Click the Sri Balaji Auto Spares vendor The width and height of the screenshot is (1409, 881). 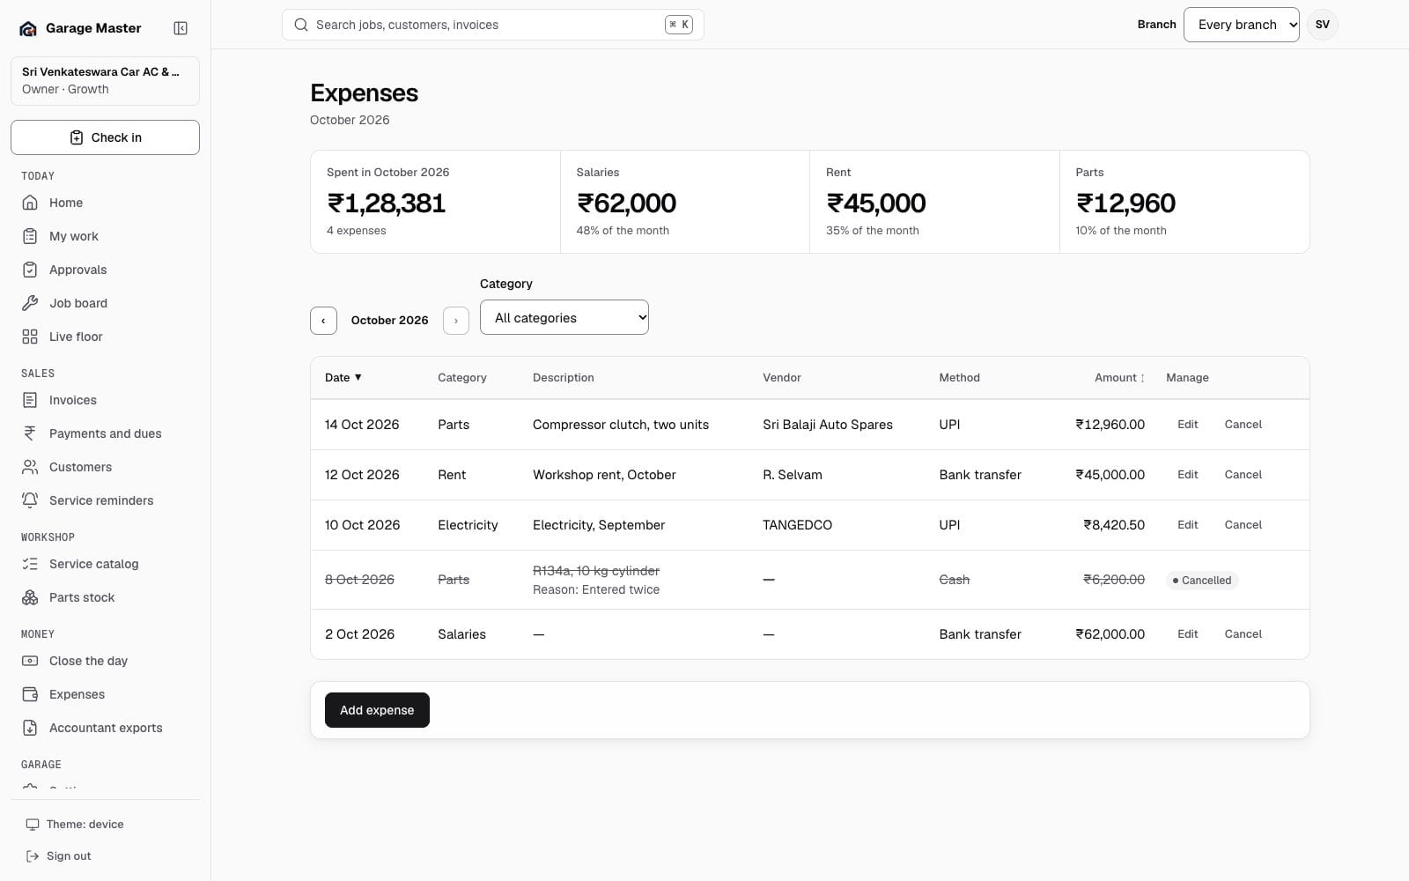pyautogui.click(x=828, y=425)
